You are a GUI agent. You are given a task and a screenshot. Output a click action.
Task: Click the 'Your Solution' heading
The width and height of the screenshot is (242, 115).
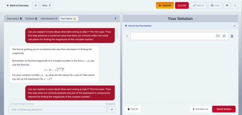pos(180,19)
